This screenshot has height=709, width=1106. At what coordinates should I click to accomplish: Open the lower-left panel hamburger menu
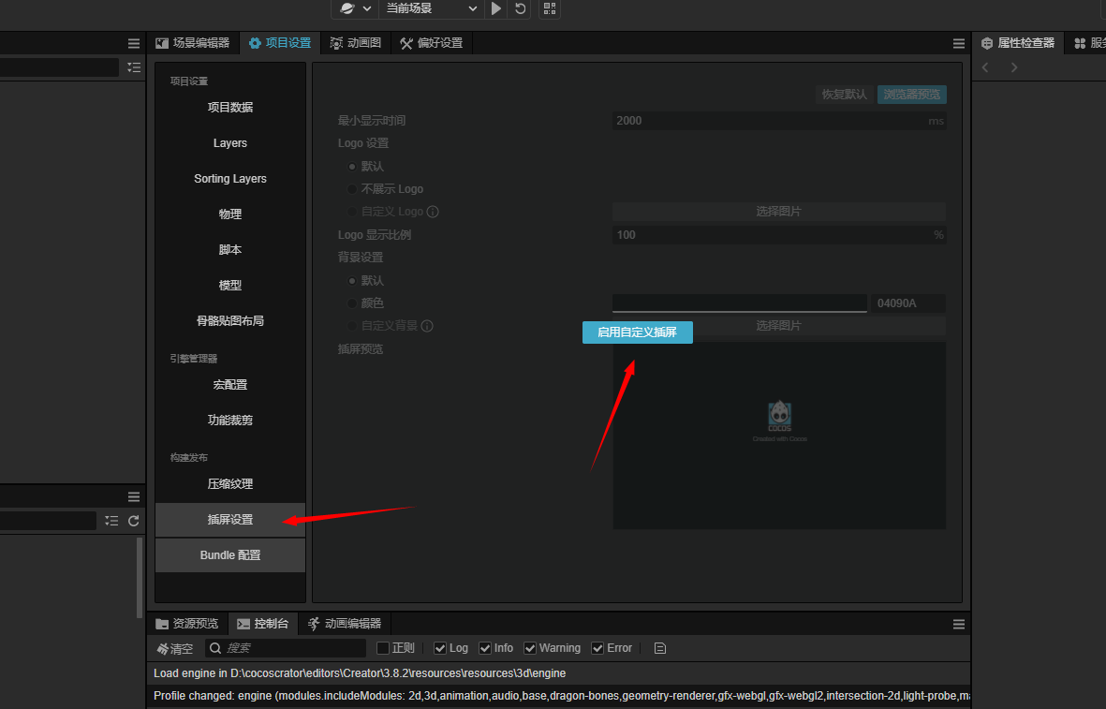[x=133, y=497]
